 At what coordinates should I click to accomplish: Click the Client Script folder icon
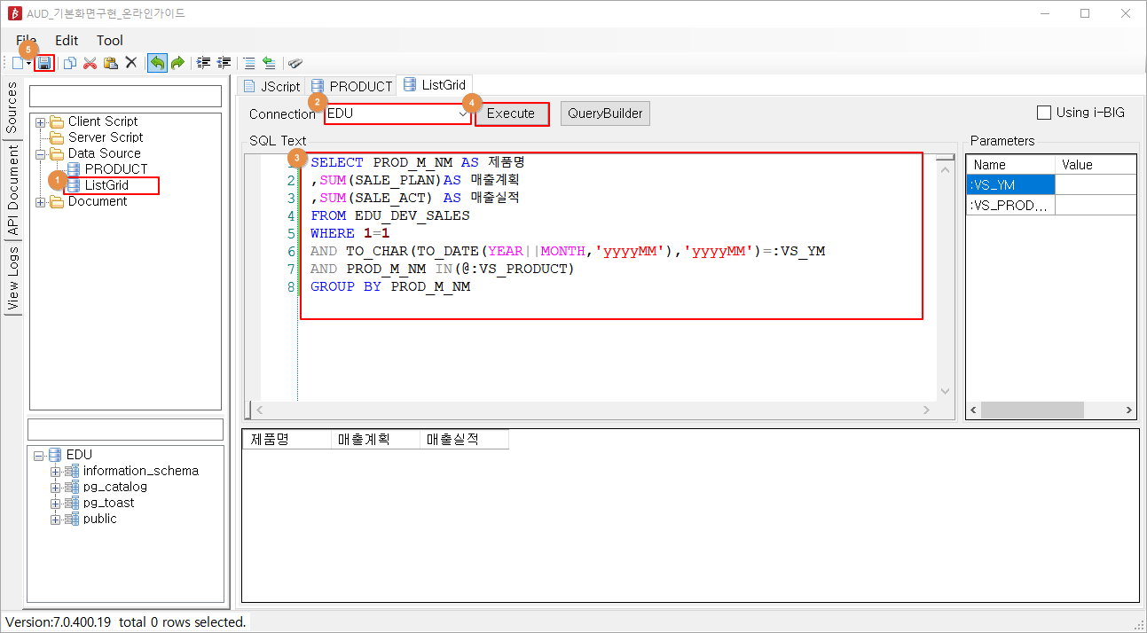pyautogui.click(x=57, y=121)
